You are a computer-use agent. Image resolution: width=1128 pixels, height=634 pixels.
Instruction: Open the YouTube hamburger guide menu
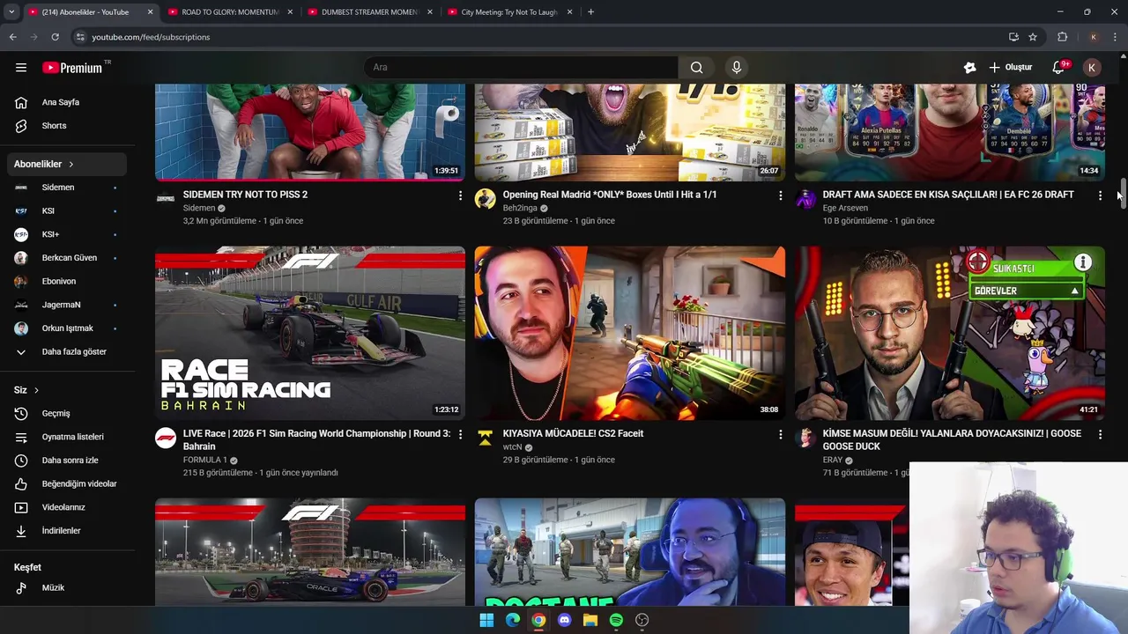[21, 68]
